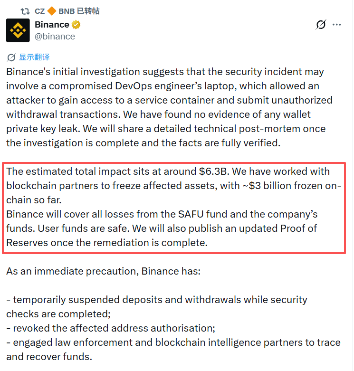The image size is (354, 371).
Task: Click the Grok icon at the tweet's top right
Action: pyautogui.click(x=321, y=25)
